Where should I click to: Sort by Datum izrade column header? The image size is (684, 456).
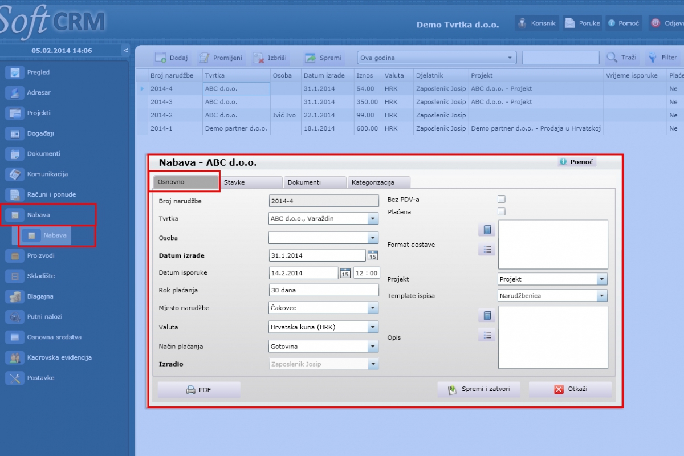pyautogui.click(x=327, y=75)
